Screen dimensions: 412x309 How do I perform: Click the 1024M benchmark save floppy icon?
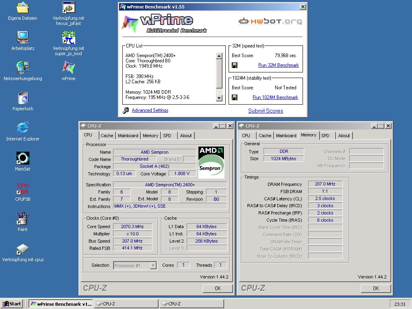(235, 97)
